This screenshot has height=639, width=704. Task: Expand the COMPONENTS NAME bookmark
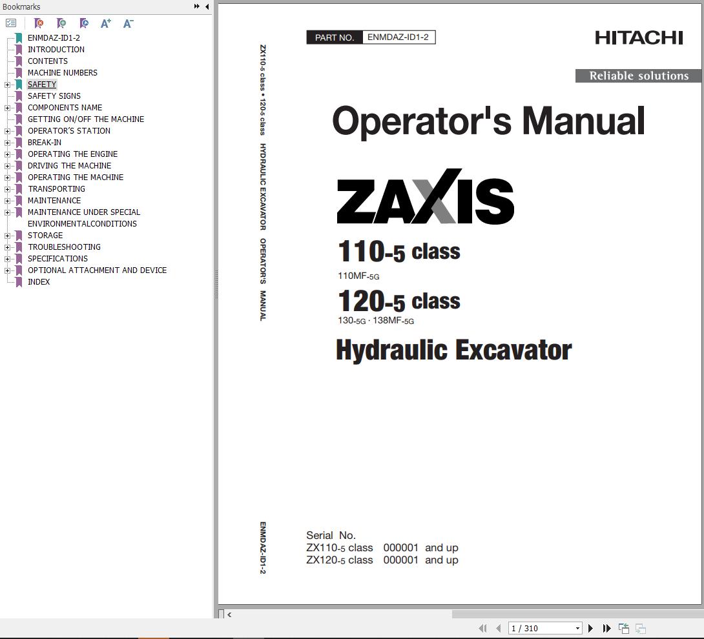click(x=7, y=108)
